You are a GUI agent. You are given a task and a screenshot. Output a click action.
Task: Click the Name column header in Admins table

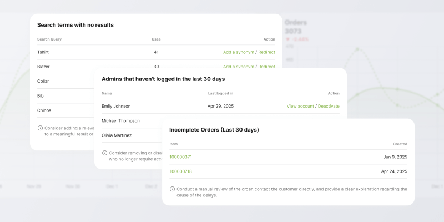click(x=107, y=93)
